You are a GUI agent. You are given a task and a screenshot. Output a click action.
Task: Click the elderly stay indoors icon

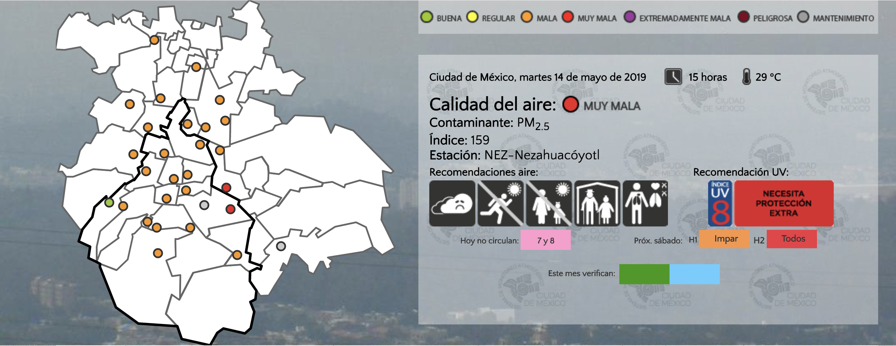(597, 203)
